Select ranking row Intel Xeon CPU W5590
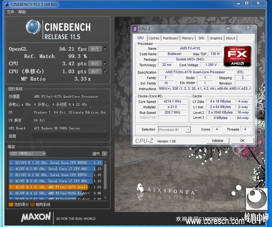The image size is (272, 227). click(x=56, y=163)
